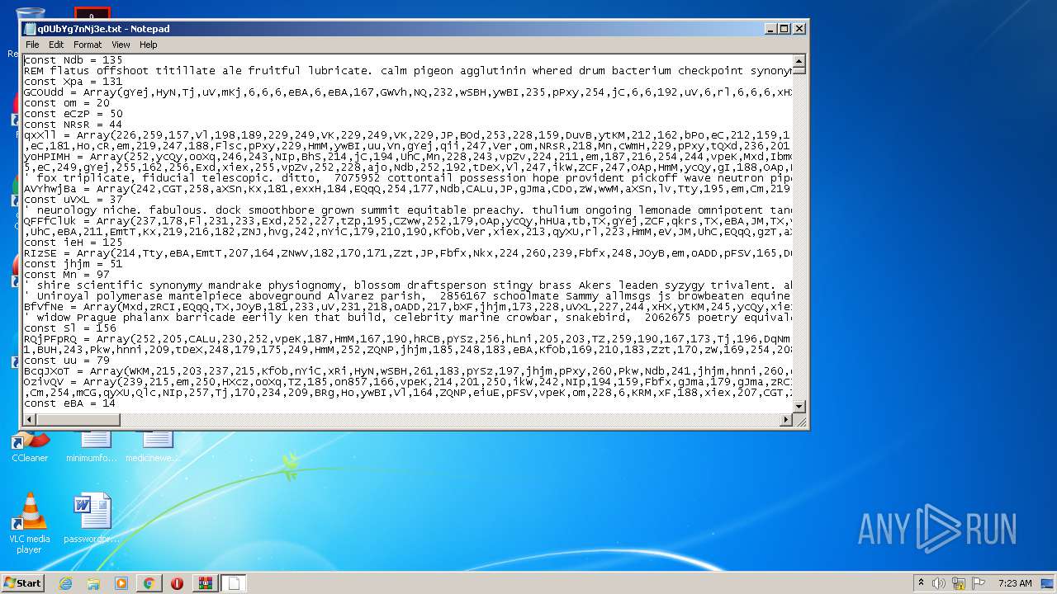The width and height of the screenshot is (1057, 594).
Task: Click the volume speaker tray icon
Action: 939,583
